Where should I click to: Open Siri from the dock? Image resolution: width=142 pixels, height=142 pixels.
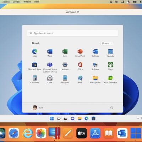(x=2, y=133)
